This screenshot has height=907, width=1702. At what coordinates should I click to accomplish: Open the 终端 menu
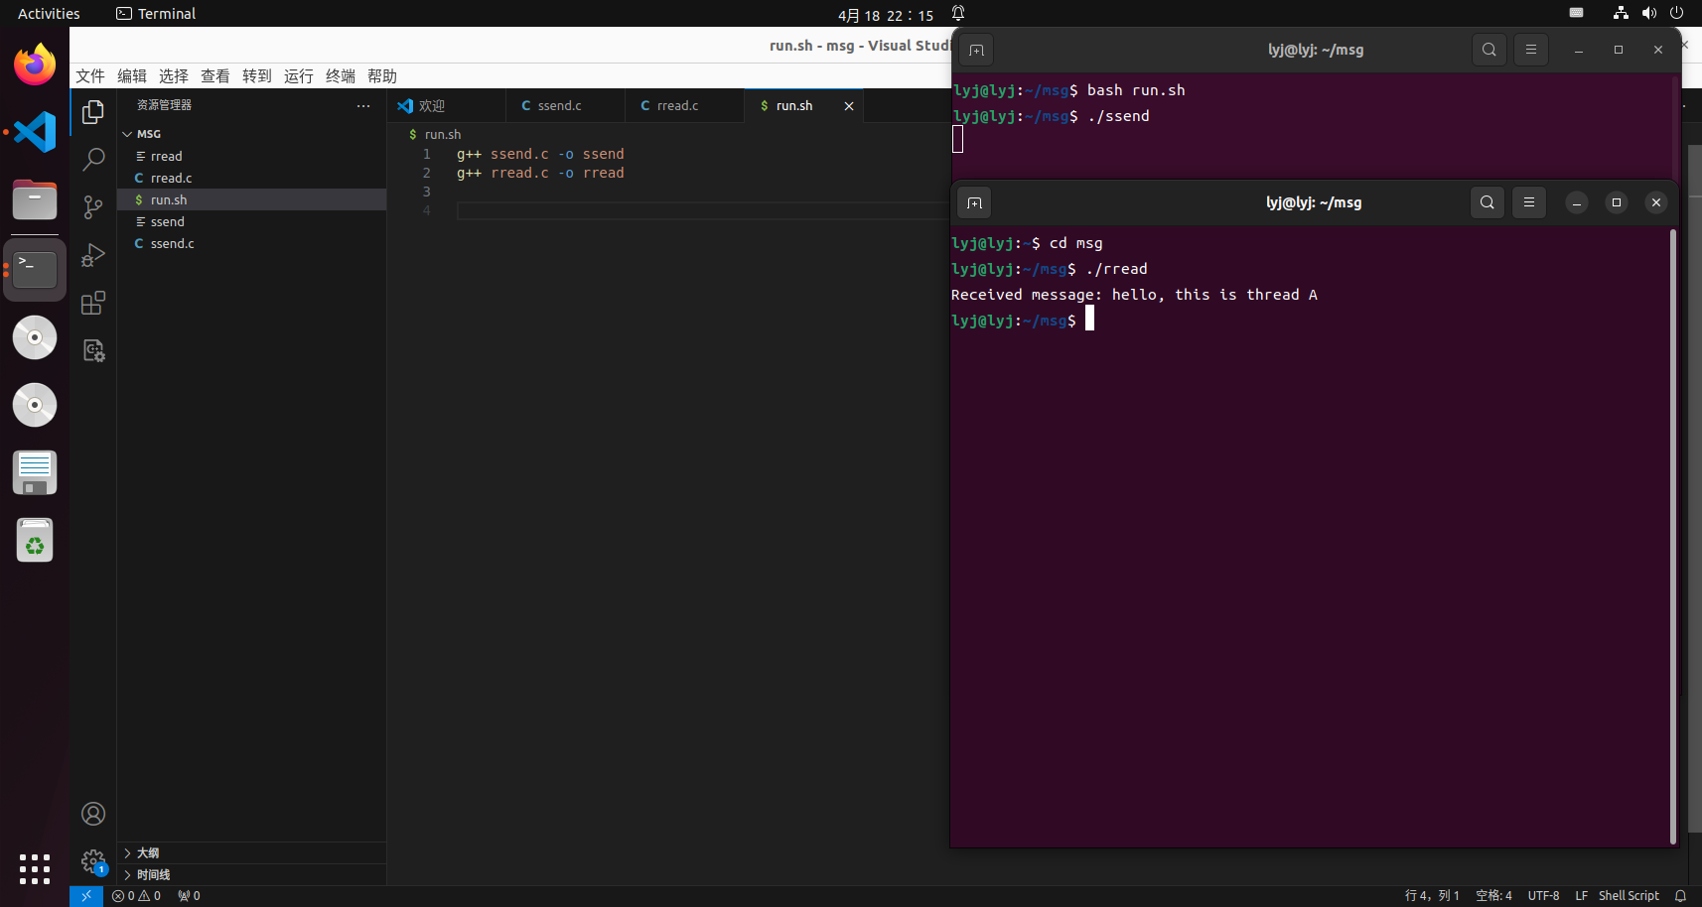(341, 76)
